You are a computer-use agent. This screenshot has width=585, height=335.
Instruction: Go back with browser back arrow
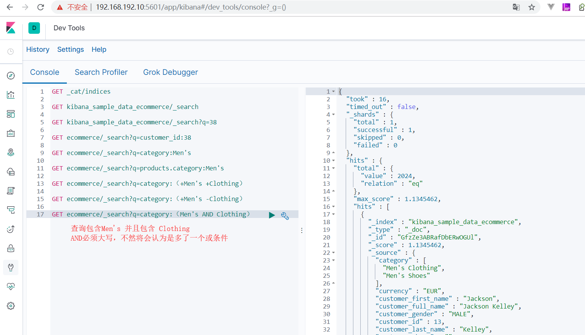[10, 7]
